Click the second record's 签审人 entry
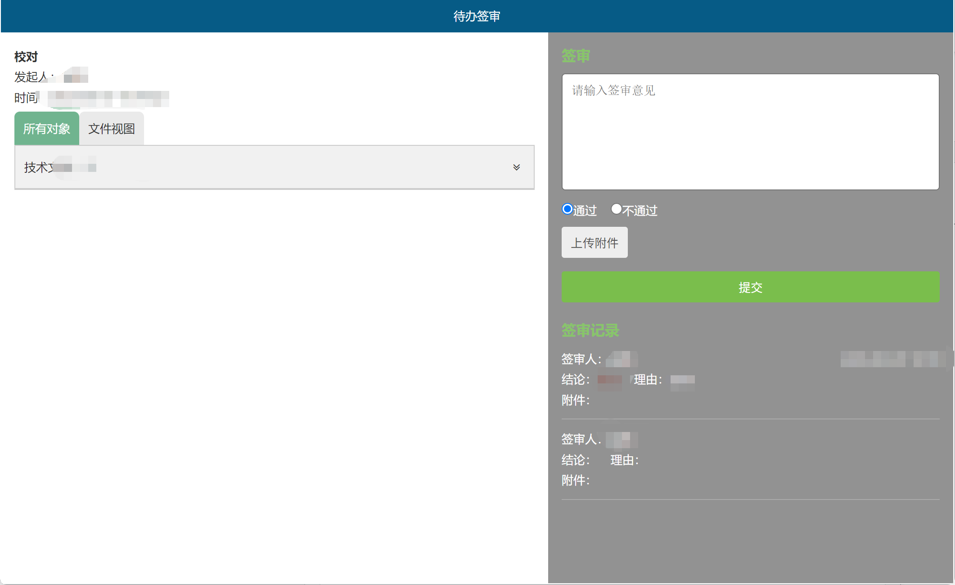Screen dimensions: 955x585 581,439
